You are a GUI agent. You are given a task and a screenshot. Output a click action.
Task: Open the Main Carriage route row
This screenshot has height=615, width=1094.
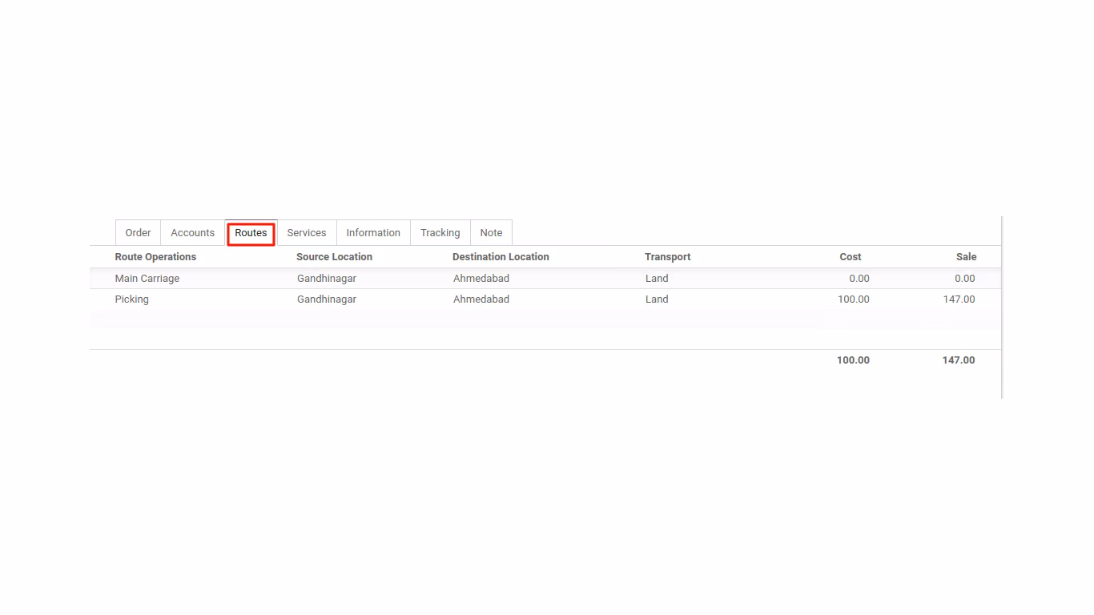click(545, 279)
